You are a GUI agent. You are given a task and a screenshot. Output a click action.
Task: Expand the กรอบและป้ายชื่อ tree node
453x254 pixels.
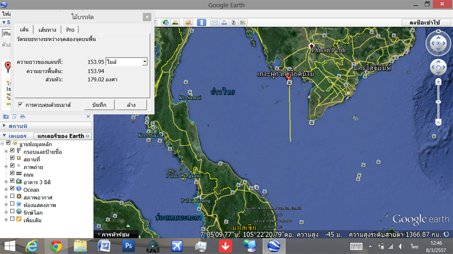pyautogui.click(x=6, y=151)
